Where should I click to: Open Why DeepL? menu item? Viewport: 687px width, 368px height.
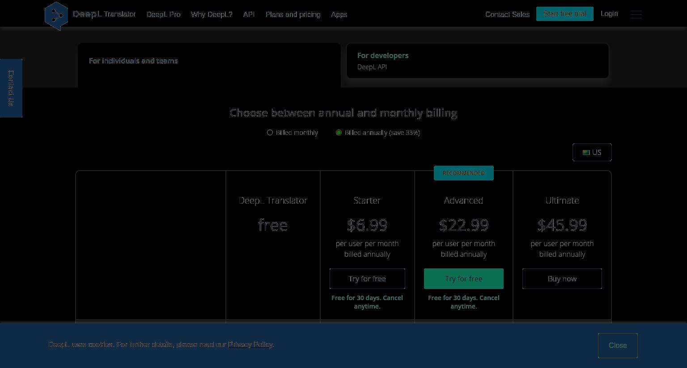coord(212,14)
